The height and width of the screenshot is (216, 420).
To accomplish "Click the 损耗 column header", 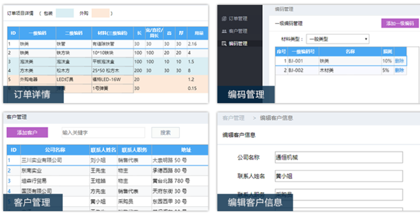I will click(x=388, y=52).
